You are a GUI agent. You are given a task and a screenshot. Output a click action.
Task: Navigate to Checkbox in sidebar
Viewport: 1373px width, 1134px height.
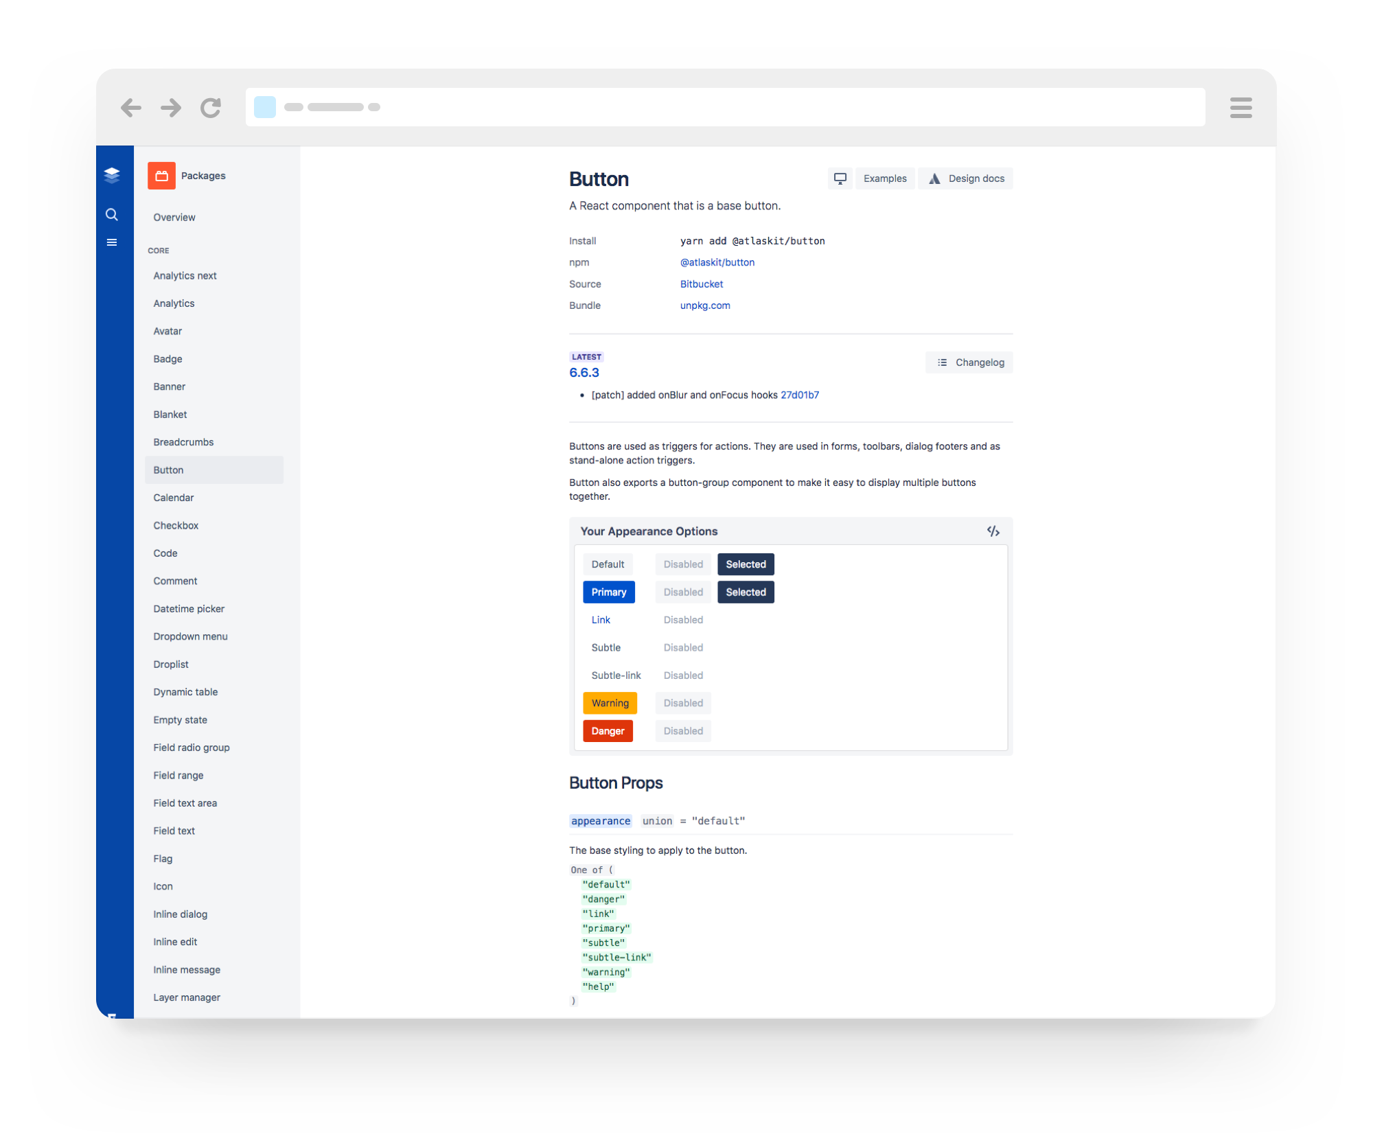[176, 525]
